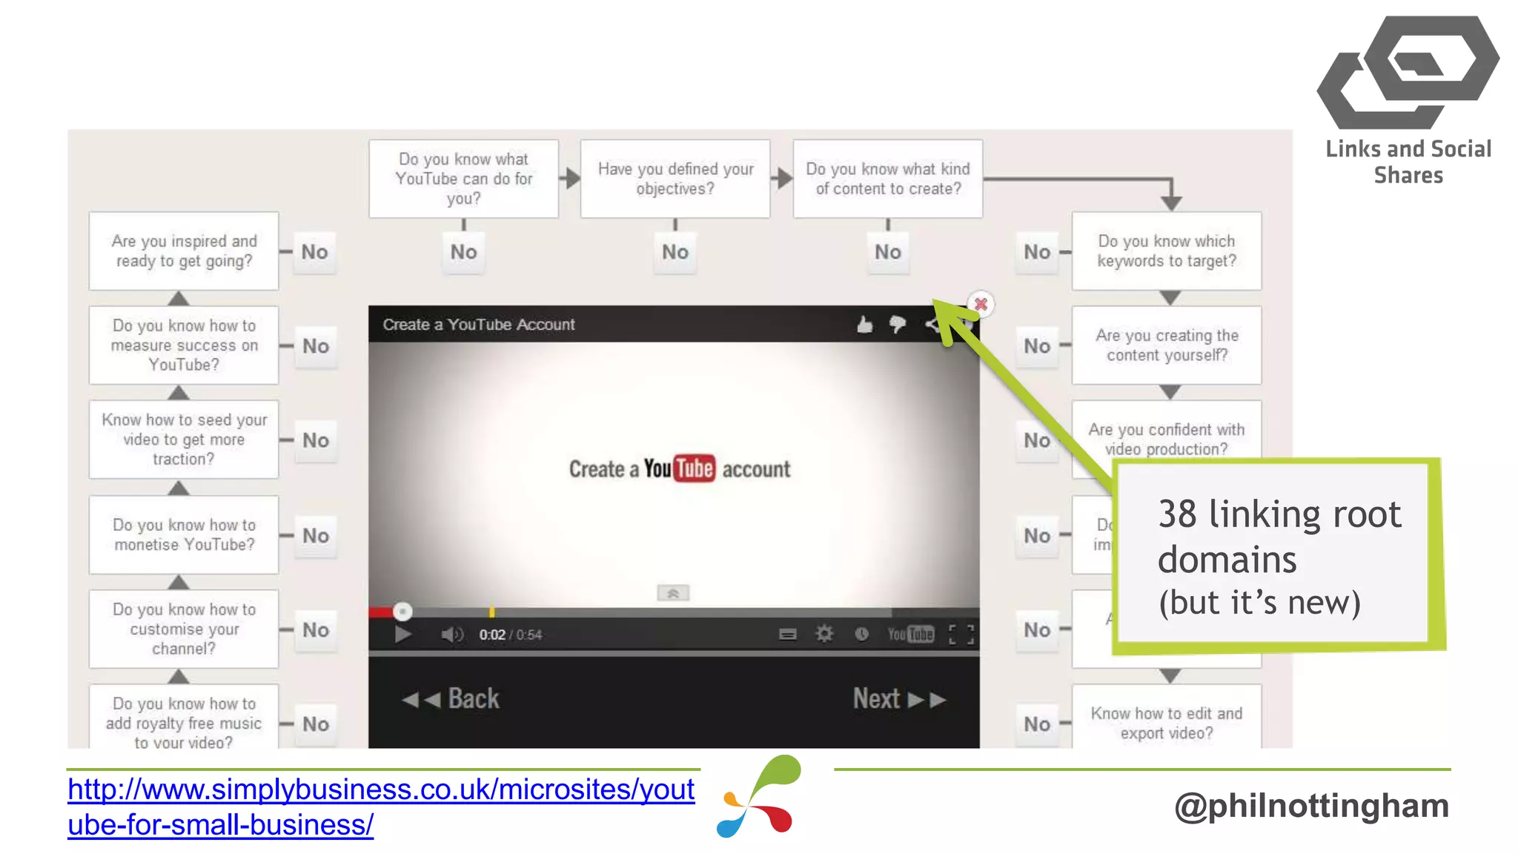Click No beside 'add royalty free music'
Viewport: 1518px width, 854px height.
[x=316, y=724]
